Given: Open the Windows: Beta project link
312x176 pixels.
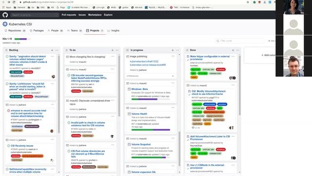Looking at the screenshot, I should (139, 89).
